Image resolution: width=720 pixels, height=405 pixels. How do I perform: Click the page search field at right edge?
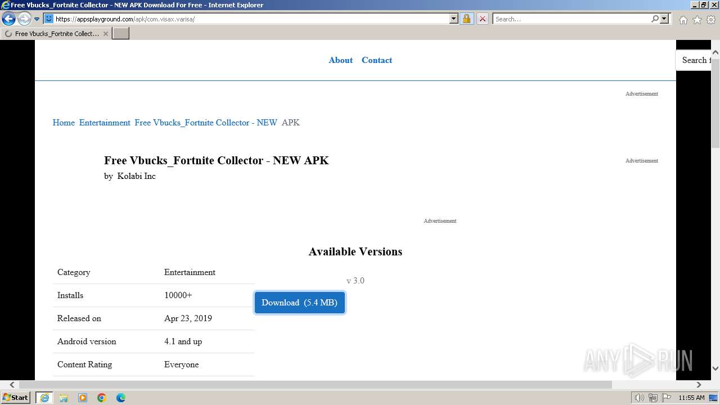pyautogui.click(x=694, y=60)
